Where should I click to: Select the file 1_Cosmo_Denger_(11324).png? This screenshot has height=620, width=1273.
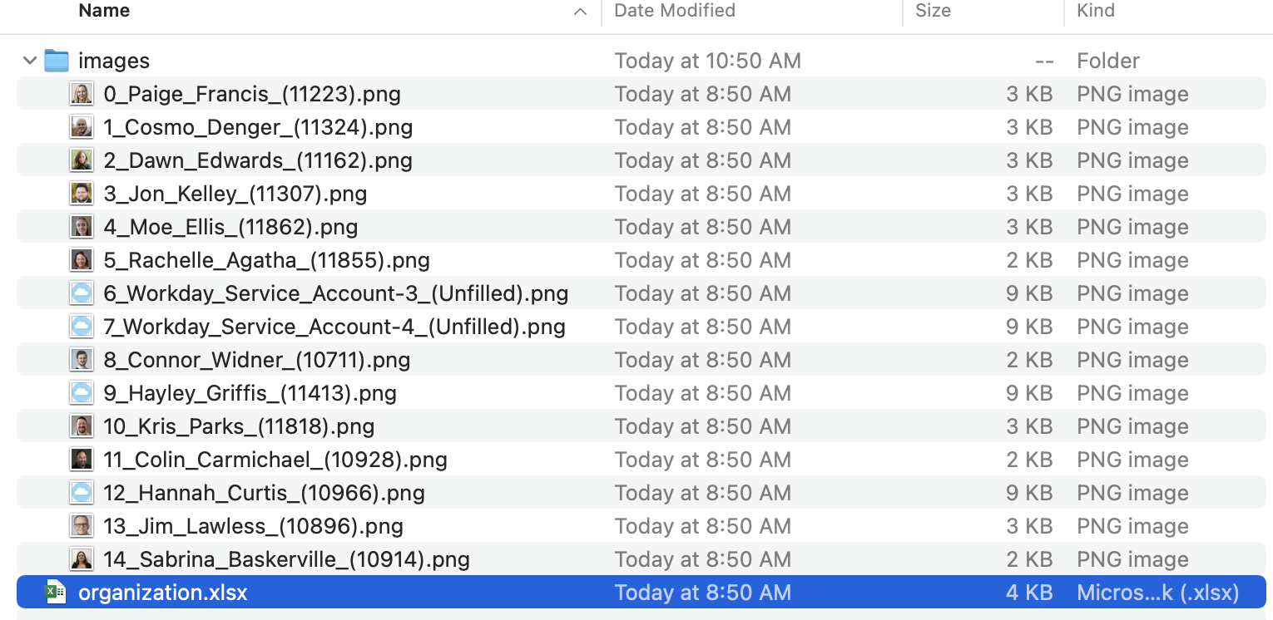[258, 127]
